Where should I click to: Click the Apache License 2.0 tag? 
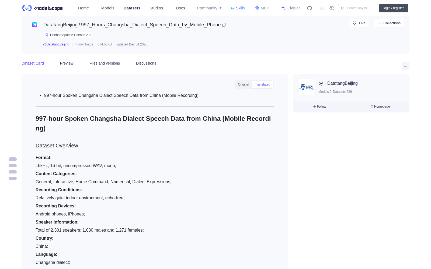(x=68, y=35)
